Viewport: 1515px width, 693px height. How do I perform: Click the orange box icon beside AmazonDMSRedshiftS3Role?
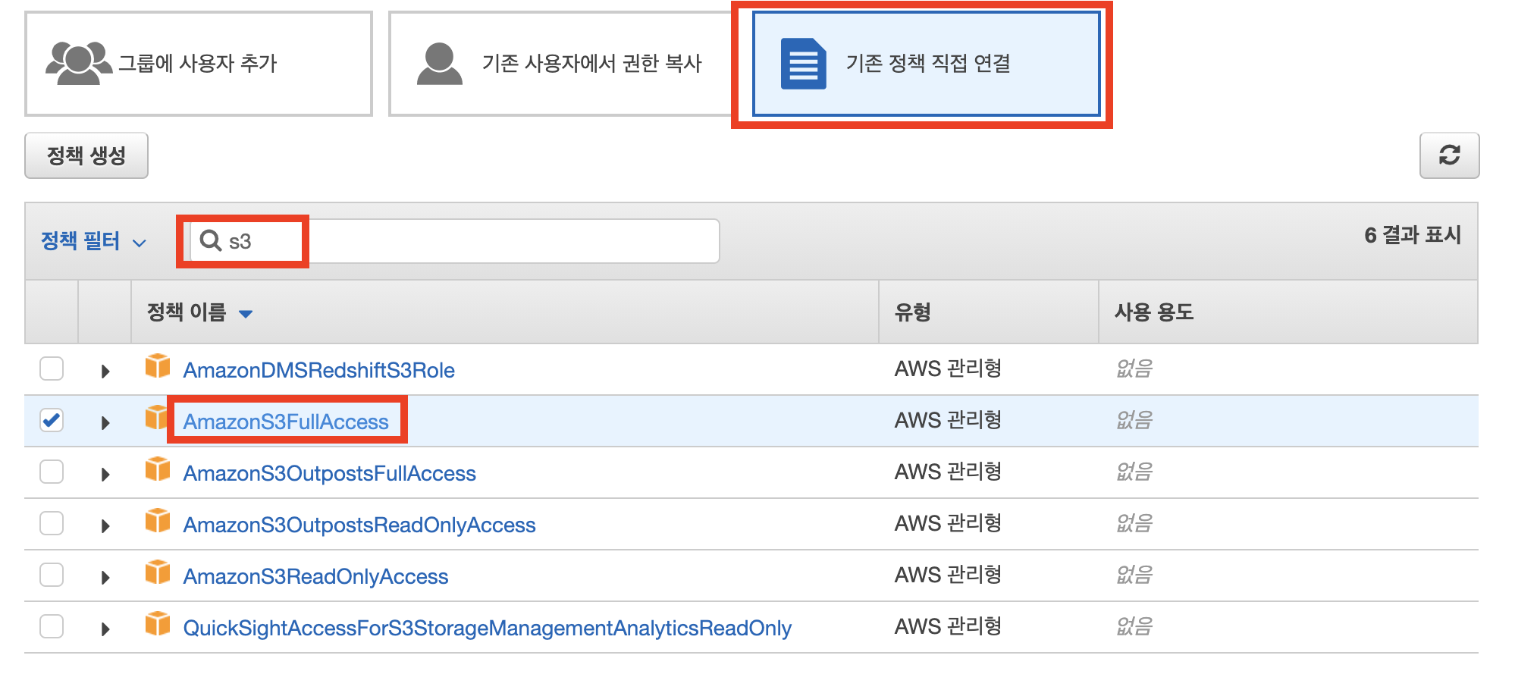(x=158, y=366)
